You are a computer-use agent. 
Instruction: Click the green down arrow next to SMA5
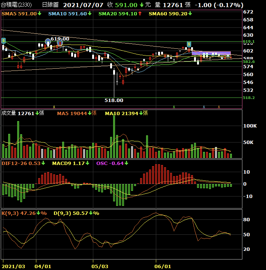click(x=39, y=13)
